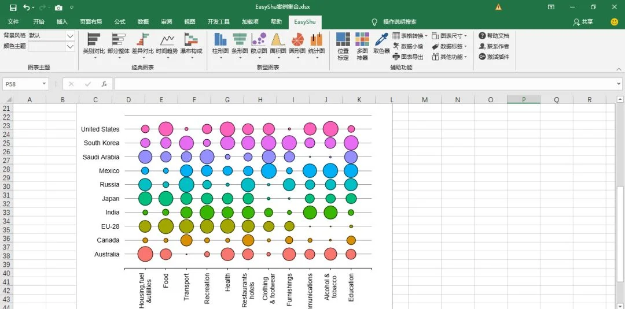Open 条形图 bar chart menu
The width and height of the screenshot is (625, 309).
240,46
